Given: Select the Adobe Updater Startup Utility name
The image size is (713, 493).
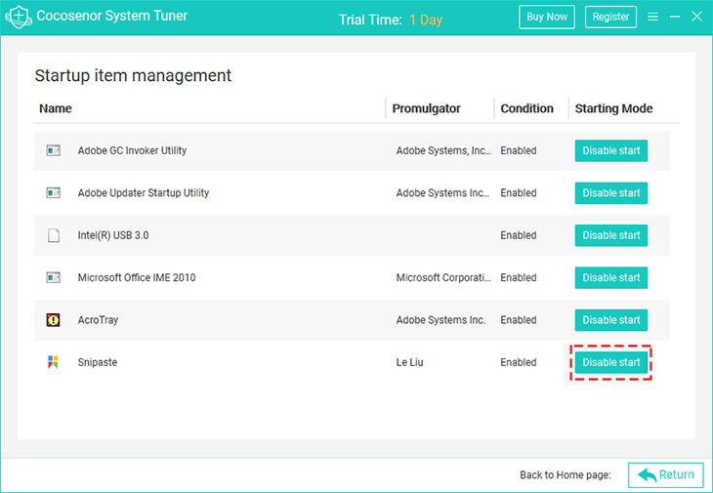Looking at the screenshot, I should 144,192.
